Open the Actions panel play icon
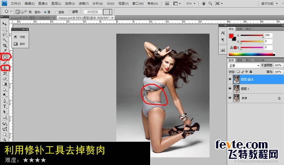 click(223, 50)
